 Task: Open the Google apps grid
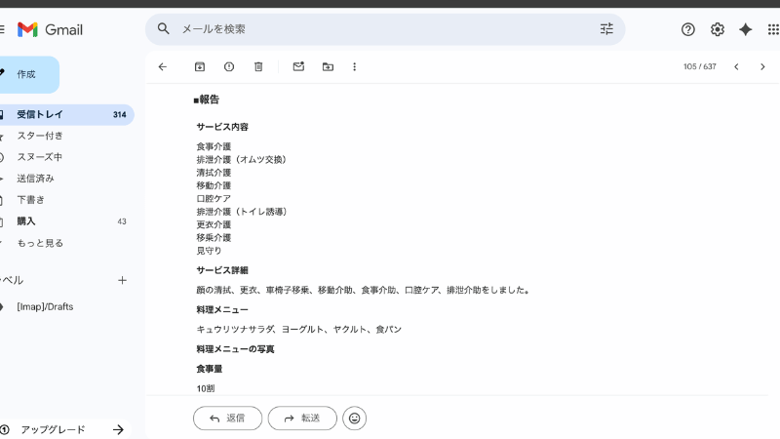[772, 29]
